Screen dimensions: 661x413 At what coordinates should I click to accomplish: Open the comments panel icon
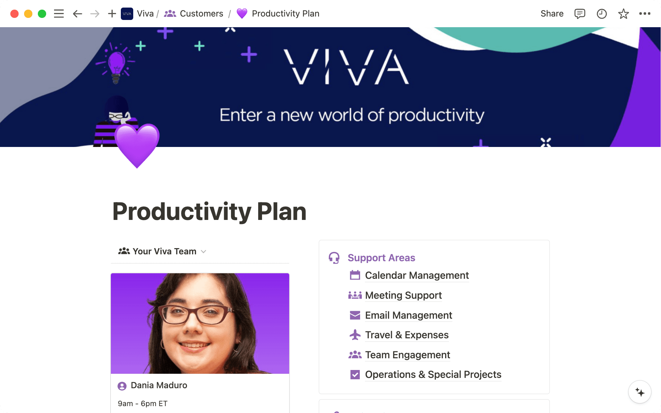579,14
